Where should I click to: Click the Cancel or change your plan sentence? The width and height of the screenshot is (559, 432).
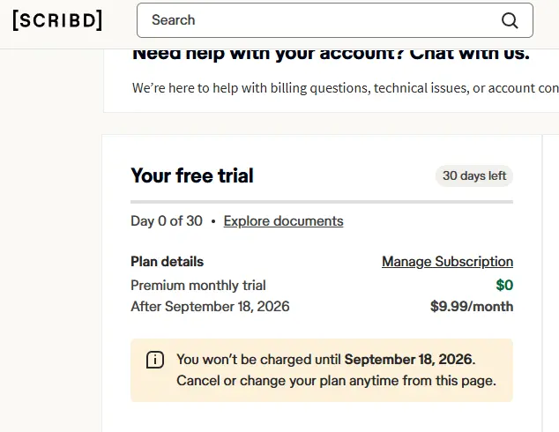(x=336, y=381)
